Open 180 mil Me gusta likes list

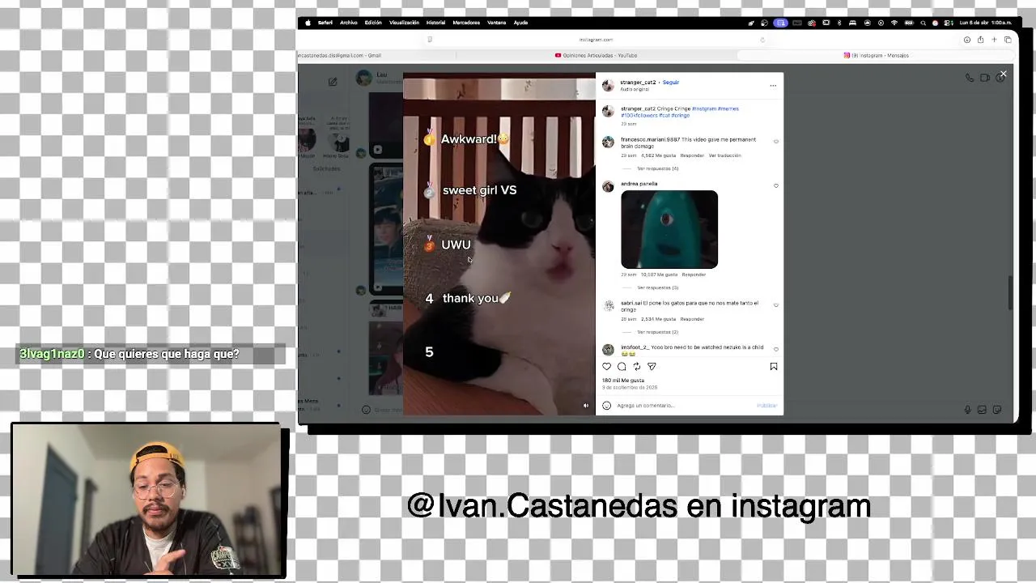(623, 381)
